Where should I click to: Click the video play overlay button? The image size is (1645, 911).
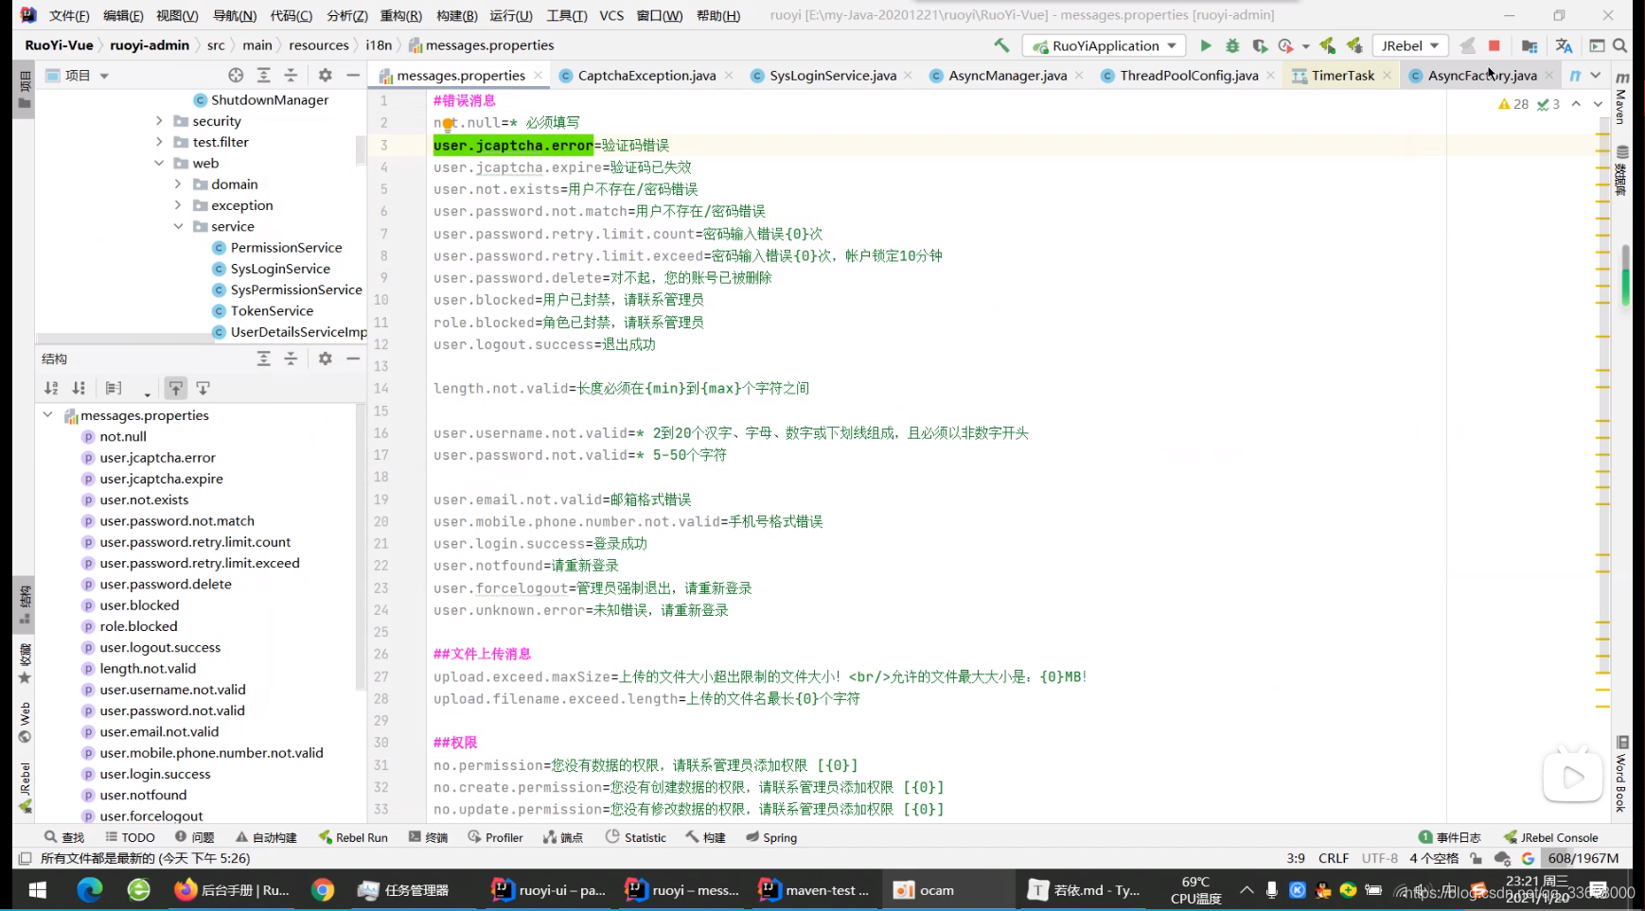[x=1573, y=777]
